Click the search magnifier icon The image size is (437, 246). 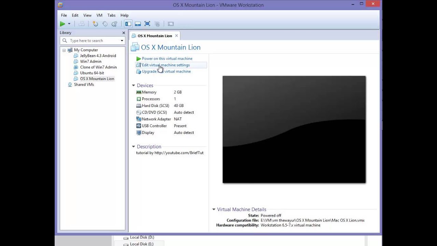pos(65,41)
